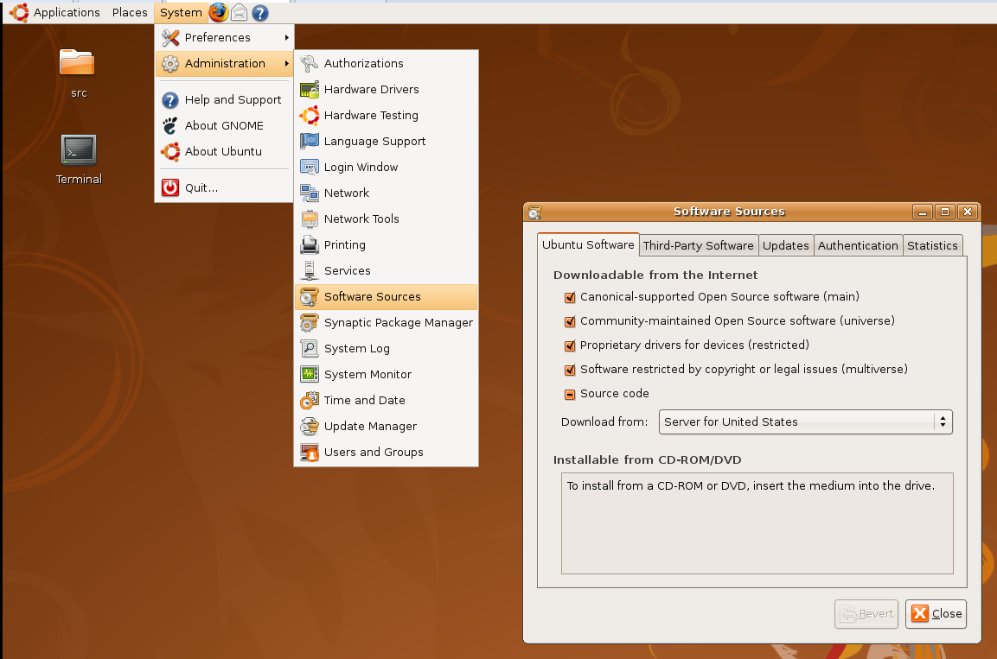Uncheck Canonical-supported Open Source software (main)
997x659 pixels.
[x=570, y=297]
